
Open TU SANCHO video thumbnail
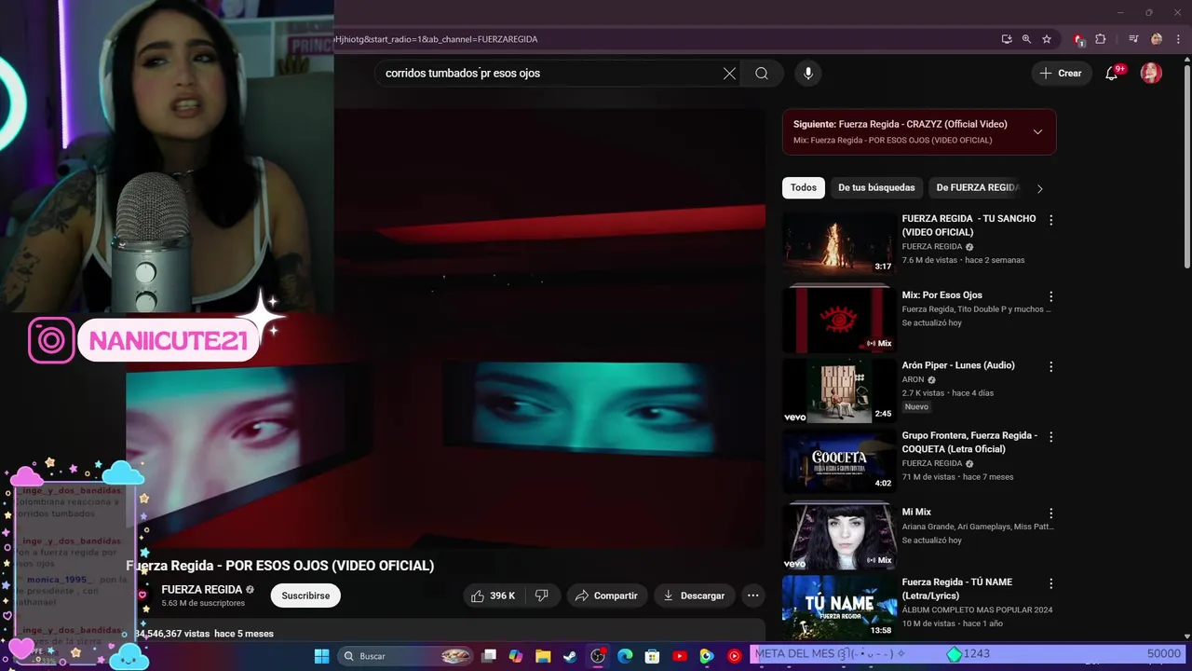[x=839, y=242]
